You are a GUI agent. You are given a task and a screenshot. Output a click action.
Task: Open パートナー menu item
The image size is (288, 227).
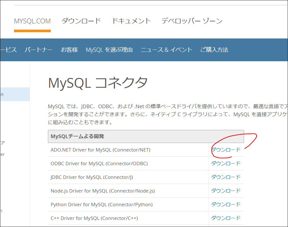click(38, 50)
